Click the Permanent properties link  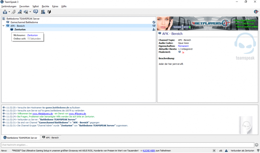click(x=183, y=46)
